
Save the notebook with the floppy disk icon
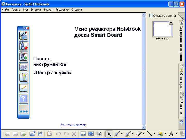40,134
